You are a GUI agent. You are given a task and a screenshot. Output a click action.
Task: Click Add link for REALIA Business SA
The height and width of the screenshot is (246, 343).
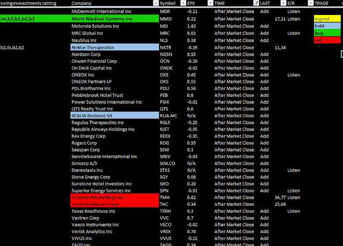tap(264, 116)
